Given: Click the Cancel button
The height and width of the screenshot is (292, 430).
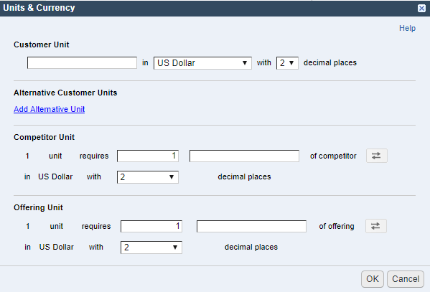Looking at the screenshot, I should coord(406,279).
